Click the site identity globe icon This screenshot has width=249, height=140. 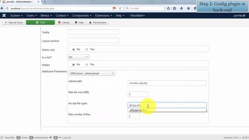tap(7, 9)
